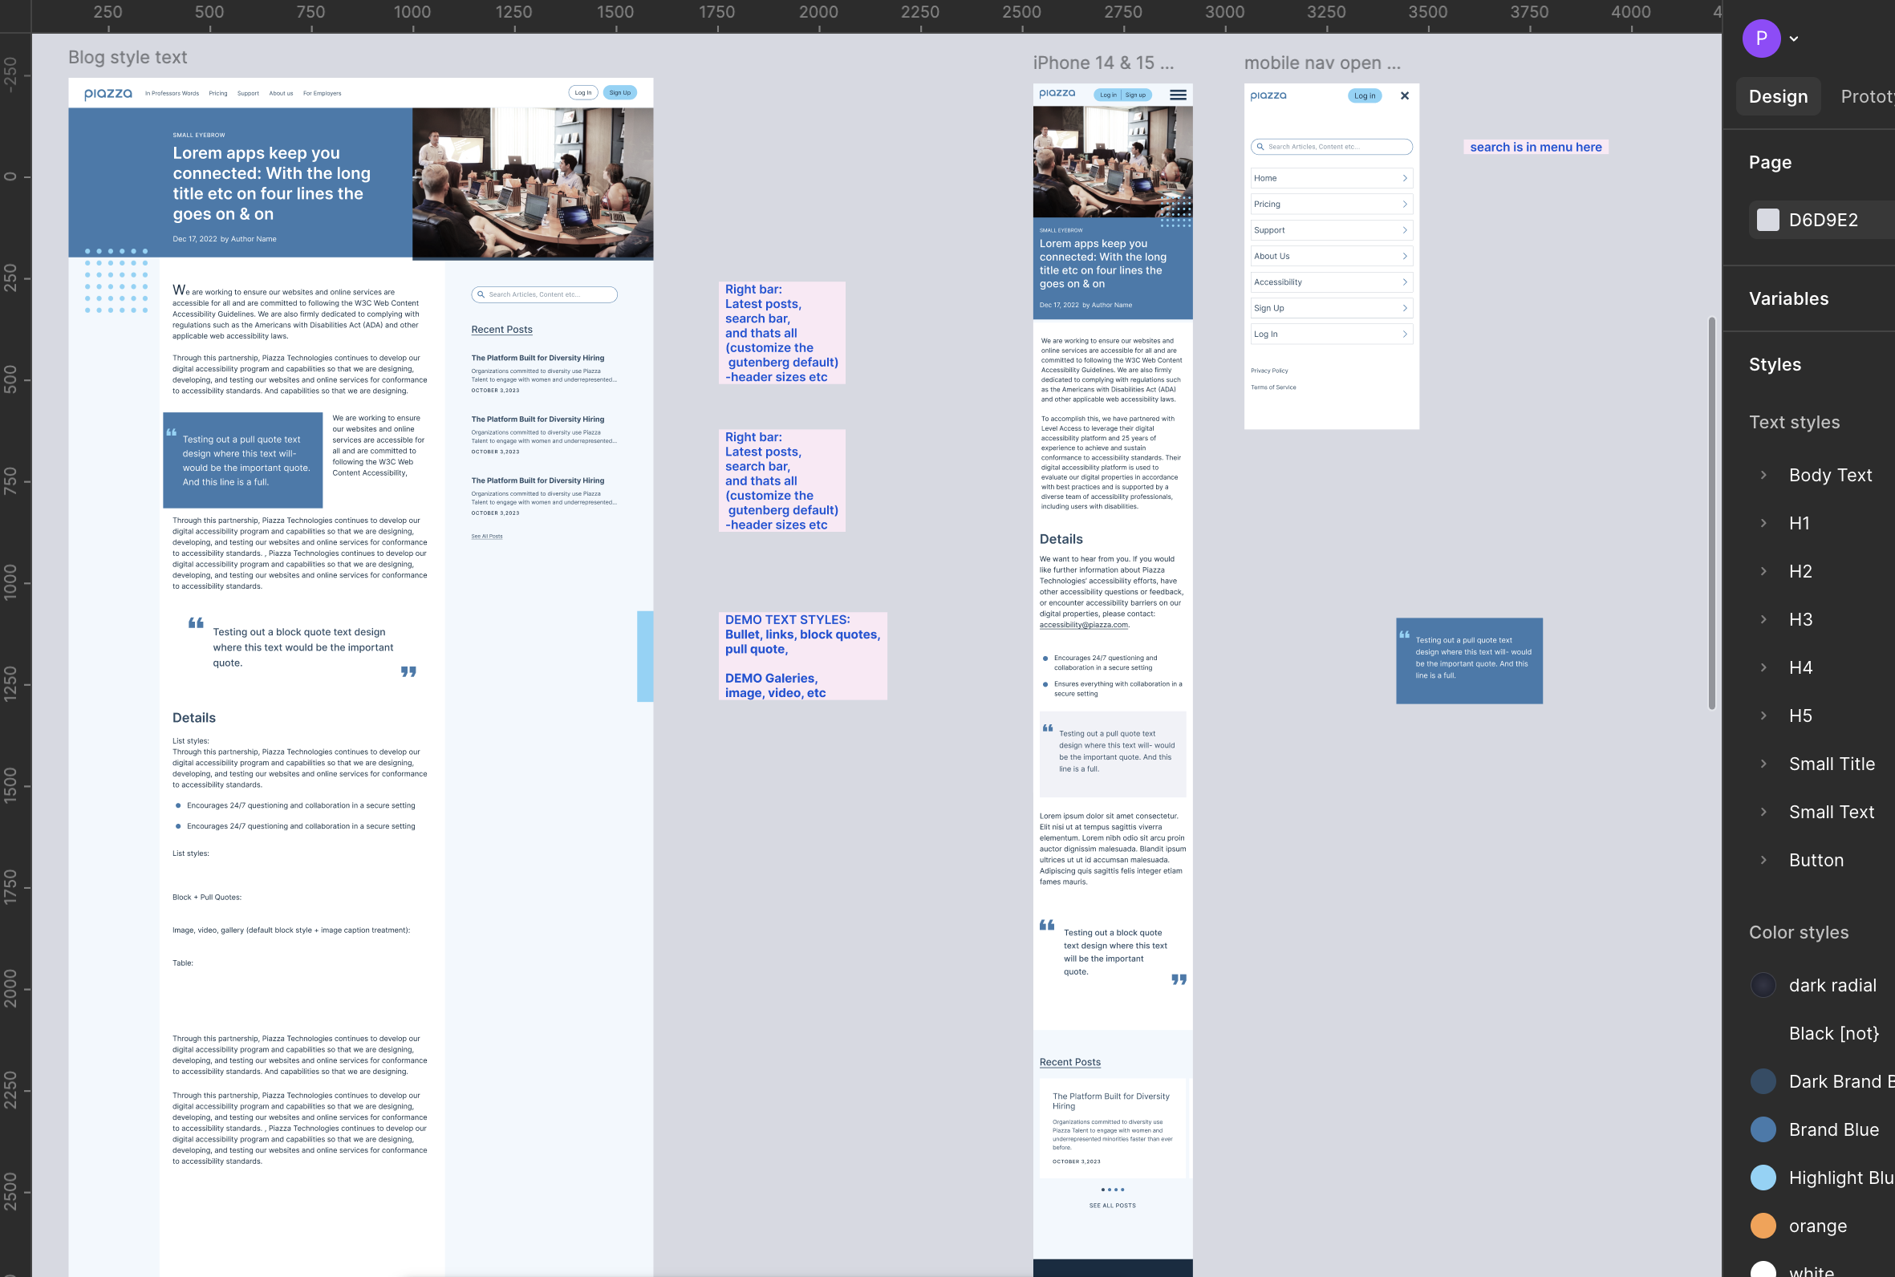The image size is (1895, 1277).
Task: Click the About Us row in mobile nav
Action: (1332, 257)
